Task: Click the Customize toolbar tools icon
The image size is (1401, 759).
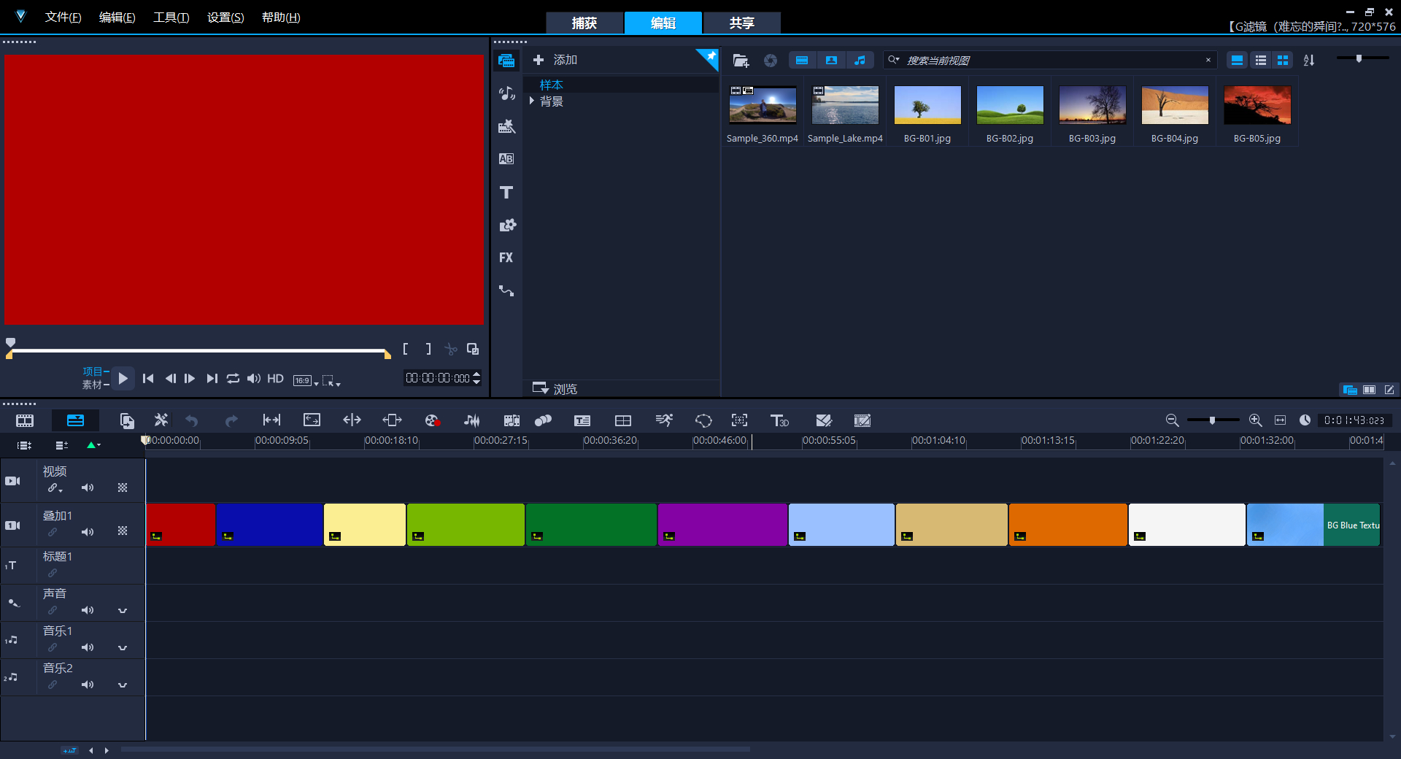Action: (x=161, y=420)
